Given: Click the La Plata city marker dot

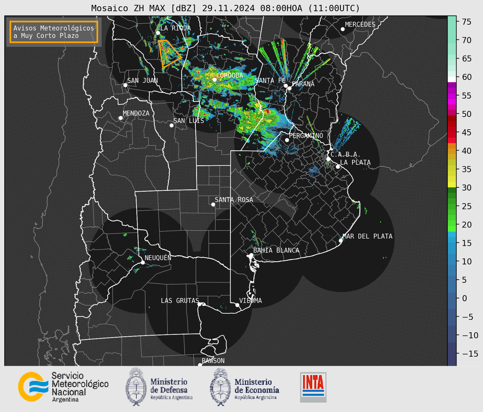Looking at the screenshot, I should pyautogui.click(x=338, y=167).
